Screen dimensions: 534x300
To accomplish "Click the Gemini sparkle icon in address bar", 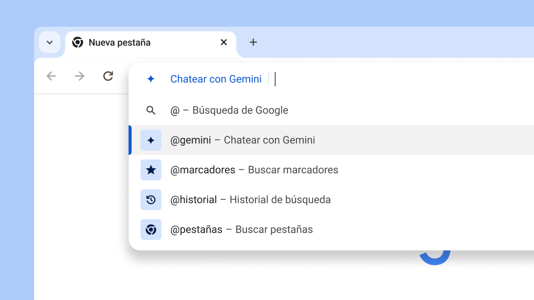I will 151,79.
